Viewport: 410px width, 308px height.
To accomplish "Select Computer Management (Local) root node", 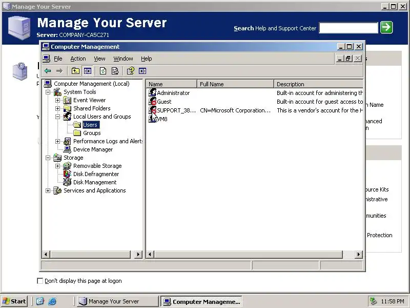I will click(92, 84).
